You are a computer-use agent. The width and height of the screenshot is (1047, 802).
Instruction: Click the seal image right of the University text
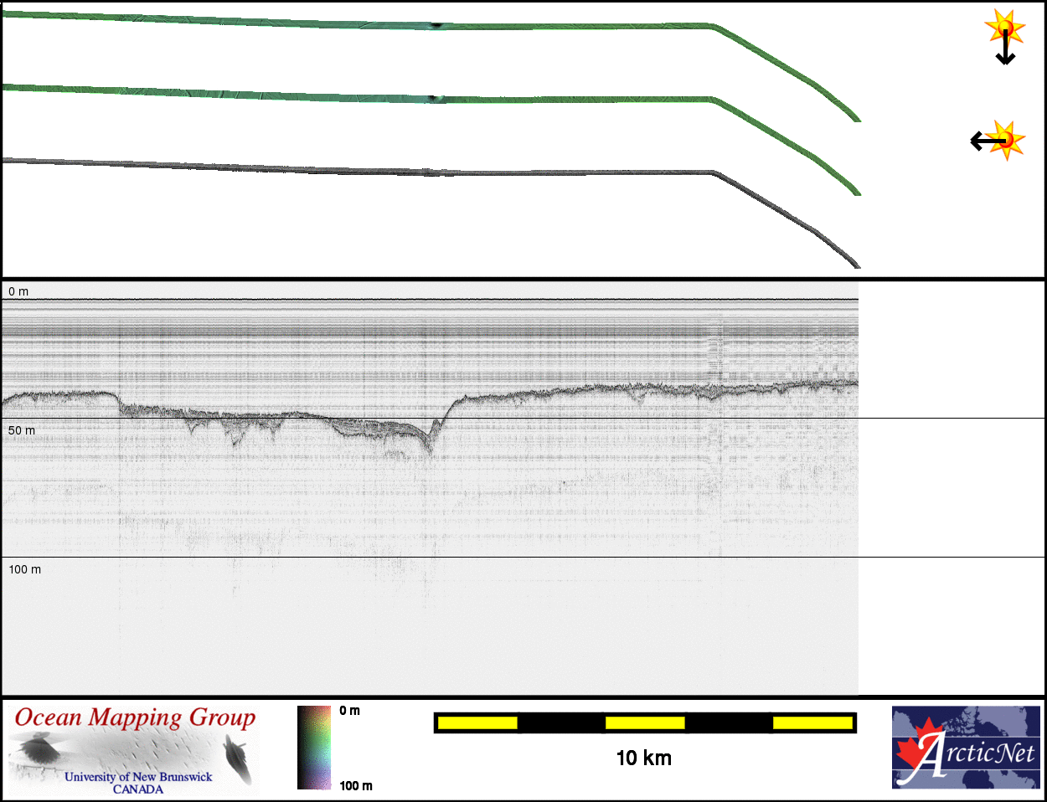[x=239, y=758]
